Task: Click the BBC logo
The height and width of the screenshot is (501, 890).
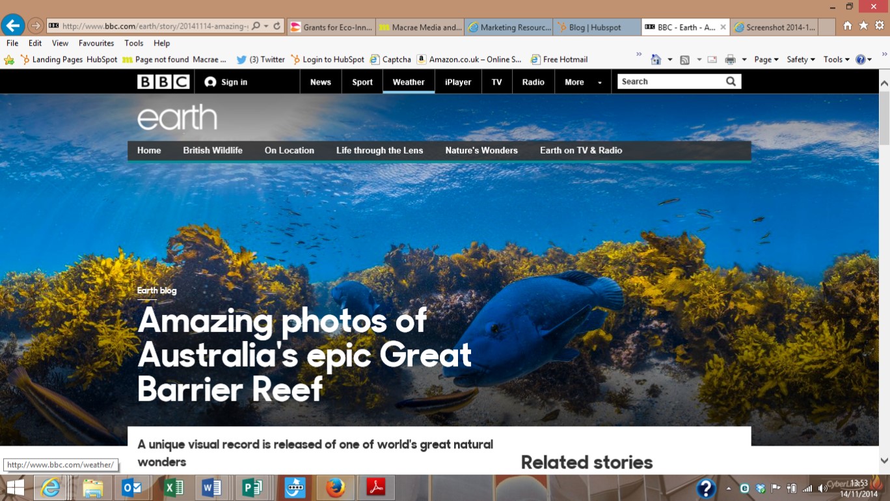Action: coord(163,81)
